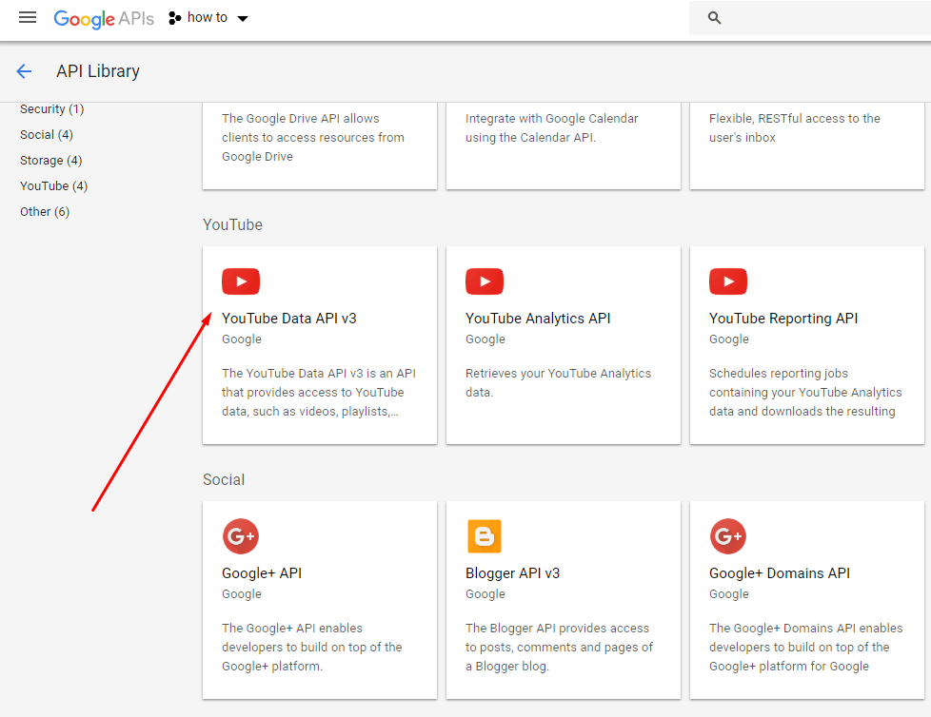Open Google+ API title

[x=262, y=573]
